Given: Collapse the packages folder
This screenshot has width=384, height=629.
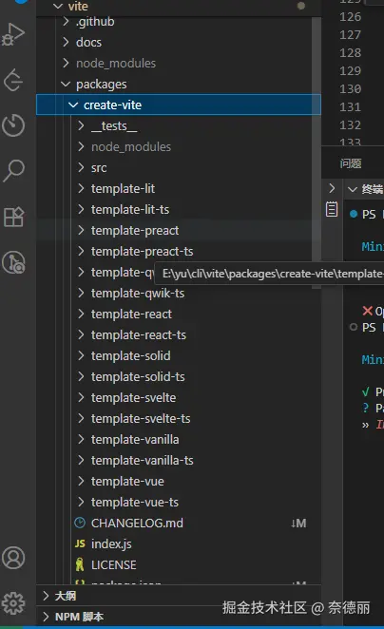Looking at the screenshot, I should pos(66,84).
